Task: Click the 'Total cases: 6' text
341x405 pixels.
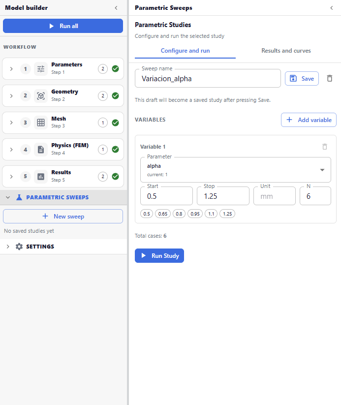Action: [151, 236]
